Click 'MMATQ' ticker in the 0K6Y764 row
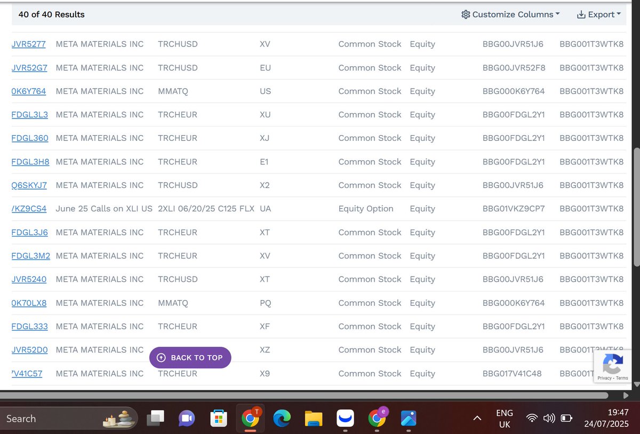 coord(173,91)
